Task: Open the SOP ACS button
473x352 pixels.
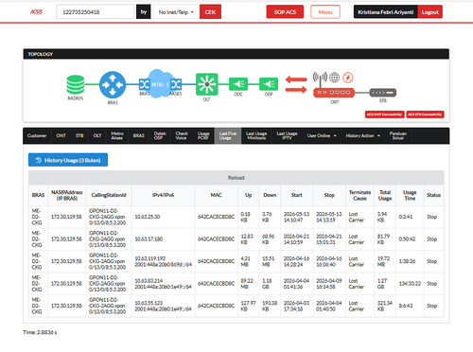Action: coord(285,12)
